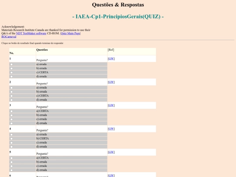This screenshot has height=177, width=236.
Task: Click Pergunta? text of question 4
Action: point(42,130)
